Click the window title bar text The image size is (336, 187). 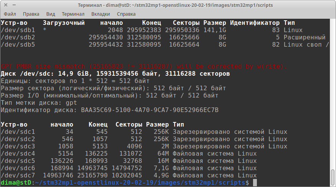175,5
